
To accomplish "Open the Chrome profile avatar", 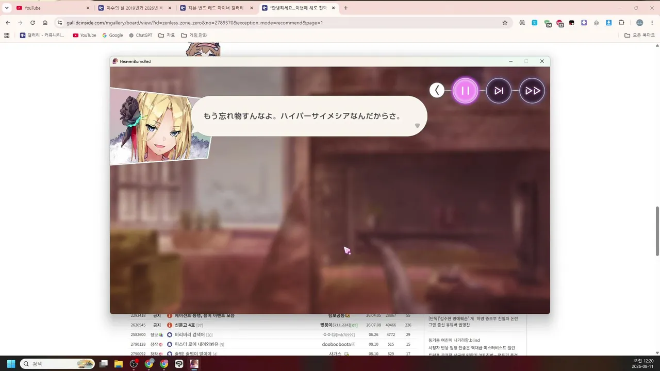I will coord(640,23).
